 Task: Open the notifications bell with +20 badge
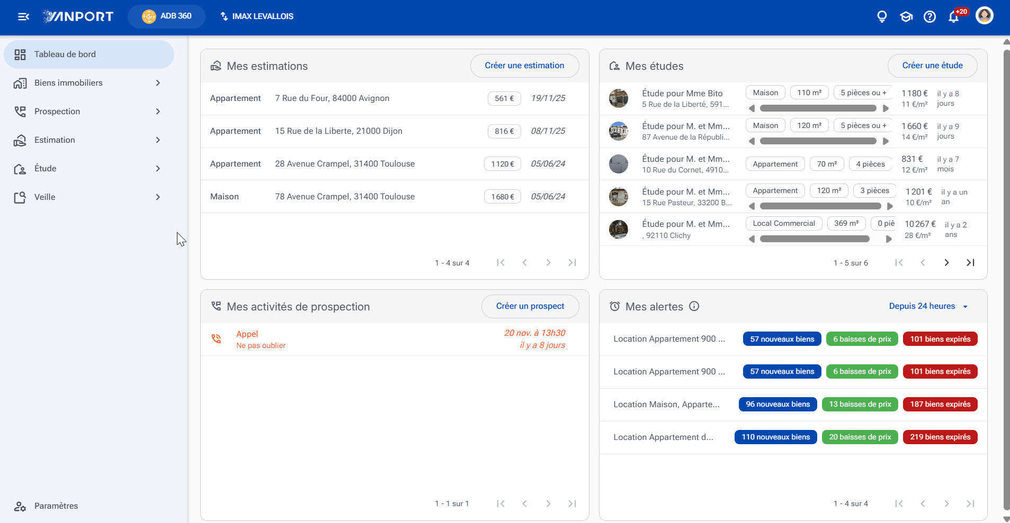click(954, 16)
